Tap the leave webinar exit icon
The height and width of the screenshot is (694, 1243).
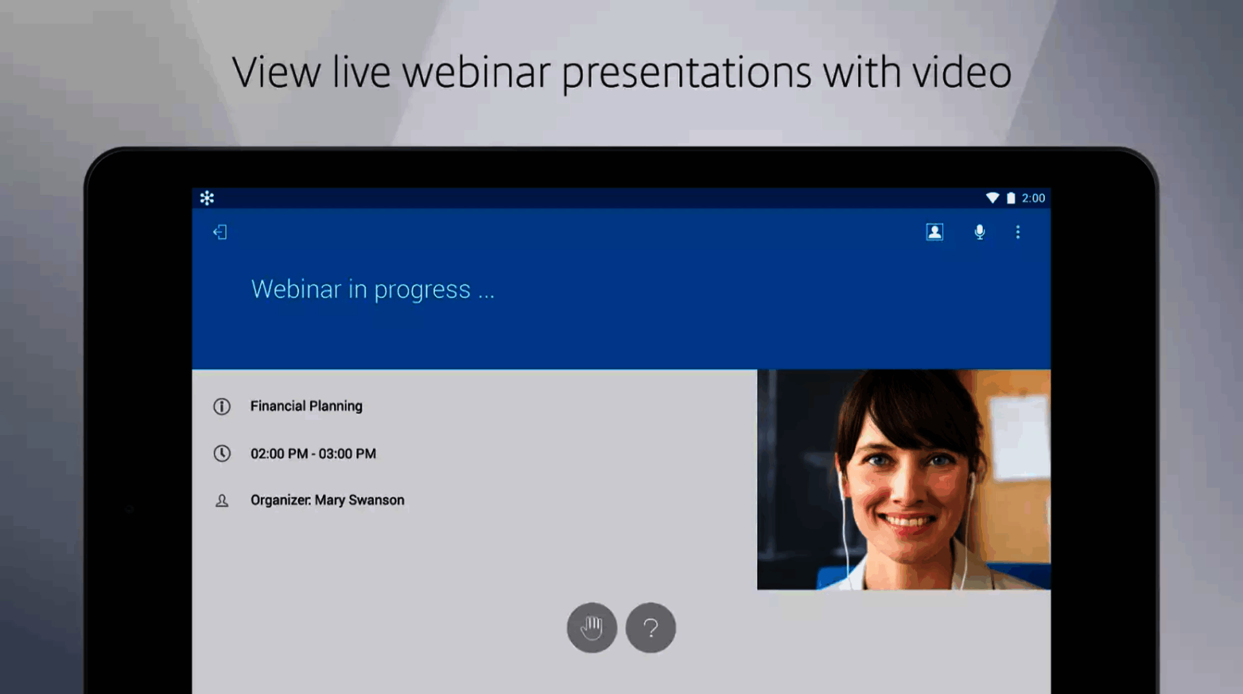(x=220, y=232)
